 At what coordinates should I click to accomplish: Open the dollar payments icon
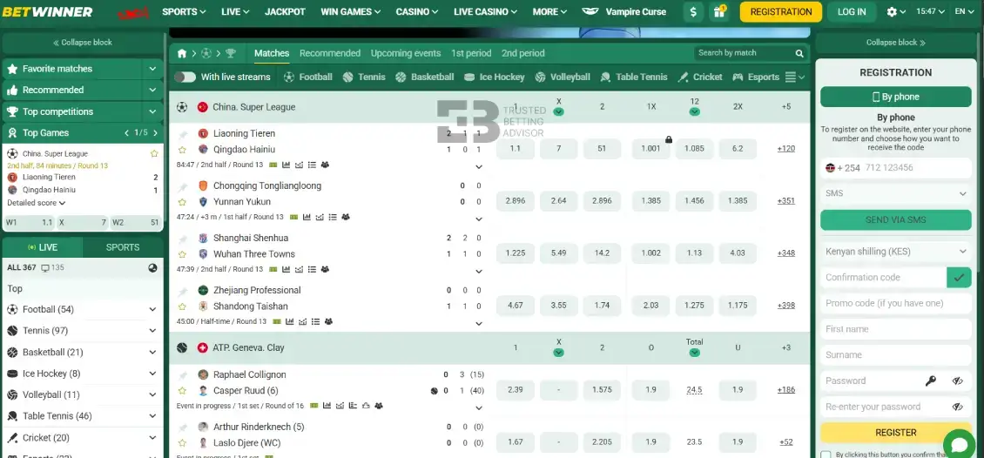coord(693,12)
